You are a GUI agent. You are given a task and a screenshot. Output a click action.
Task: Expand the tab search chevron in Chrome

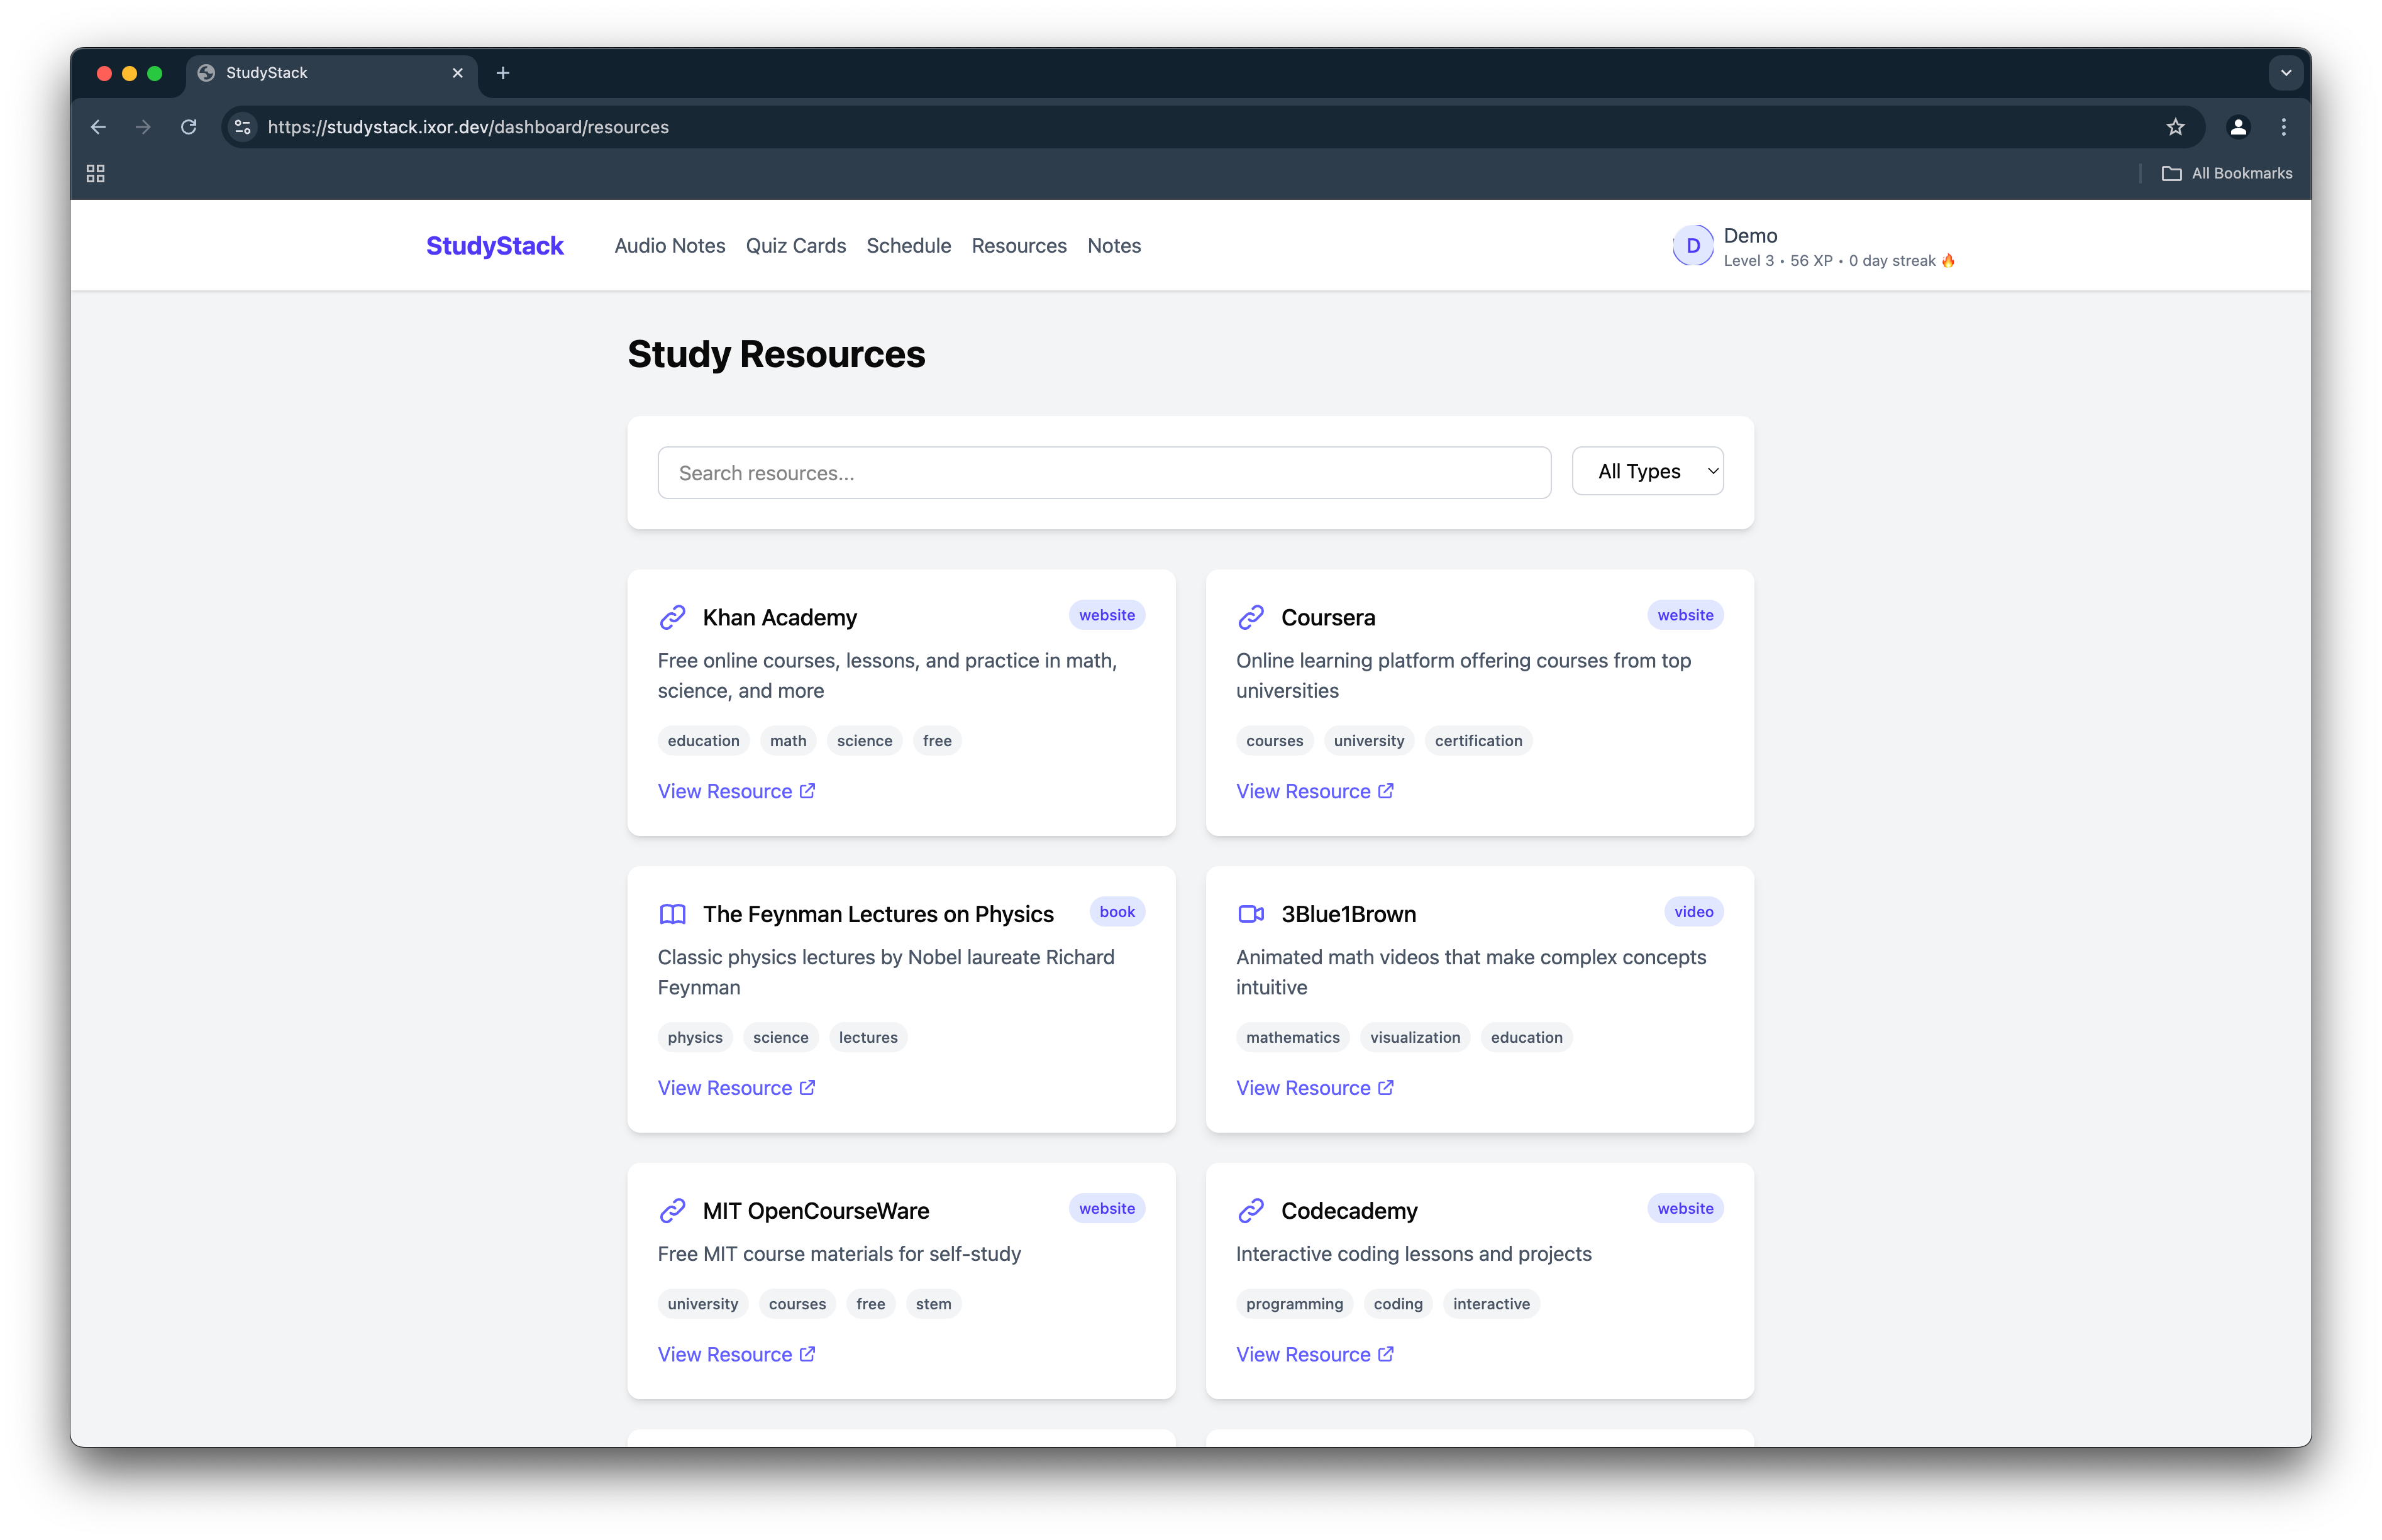[2285, 73]
